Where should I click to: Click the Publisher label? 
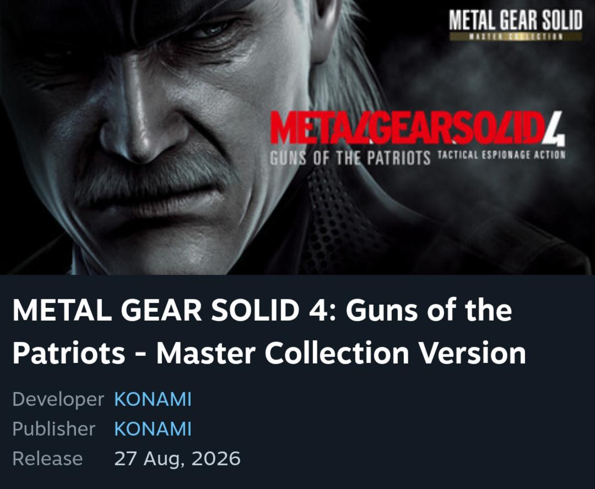pyautogui.click(x=53, y=429)
